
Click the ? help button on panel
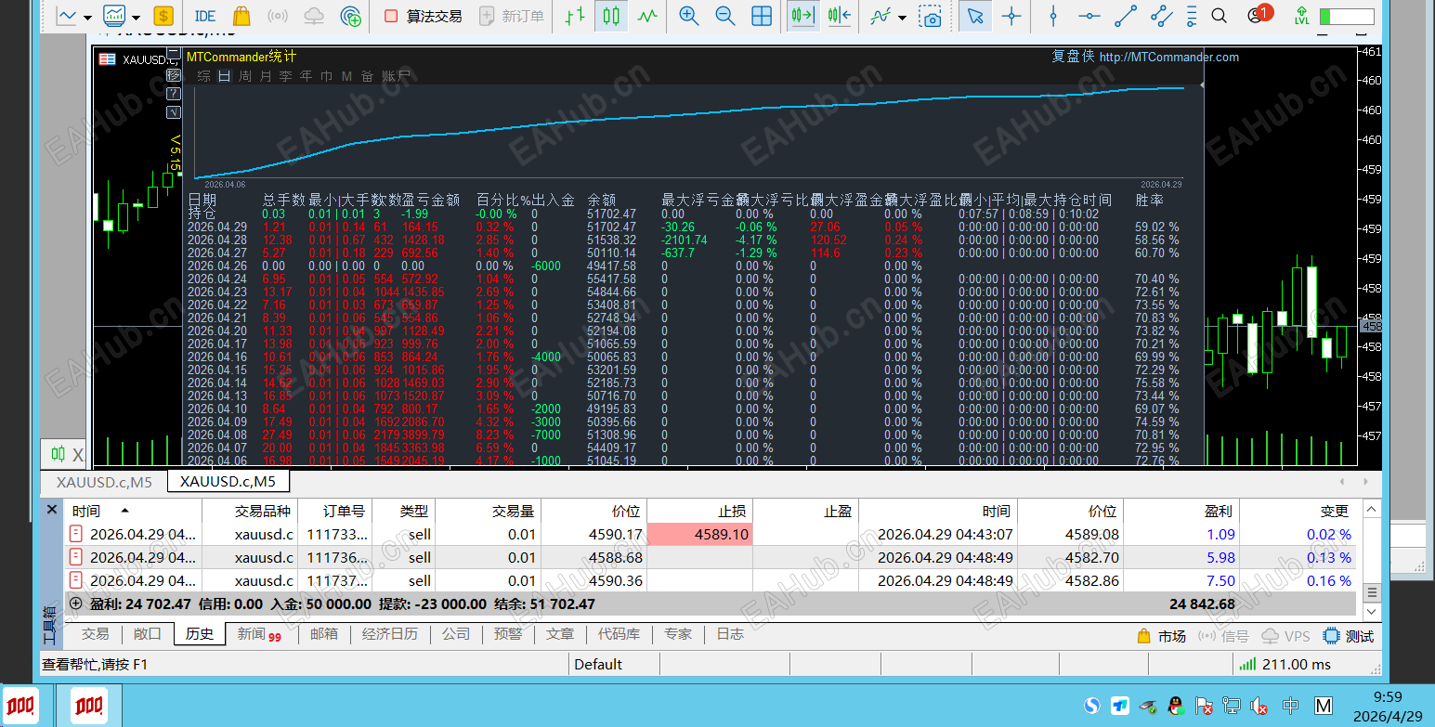pyautogui.click(x=173, y=94)
